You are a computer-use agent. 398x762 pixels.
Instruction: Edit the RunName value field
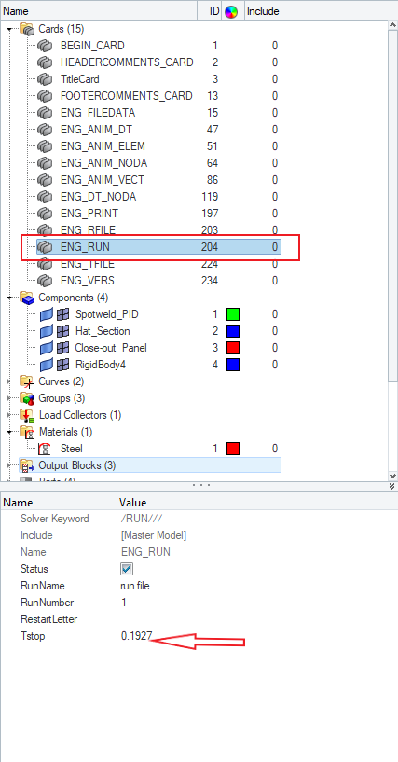pos(135,586)
